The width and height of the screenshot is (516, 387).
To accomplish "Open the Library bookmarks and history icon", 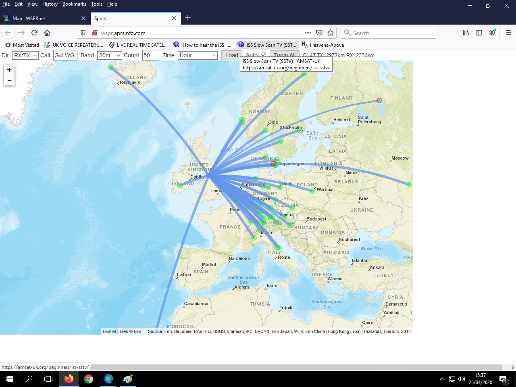I will [466, 33].
